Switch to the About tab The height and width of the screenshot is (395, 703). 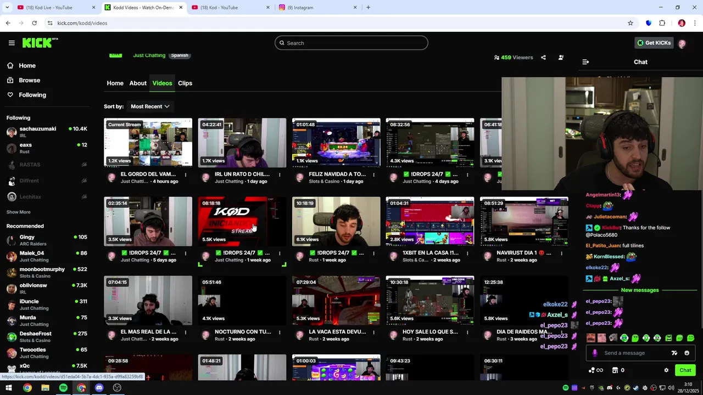click(x=138, y=83)
